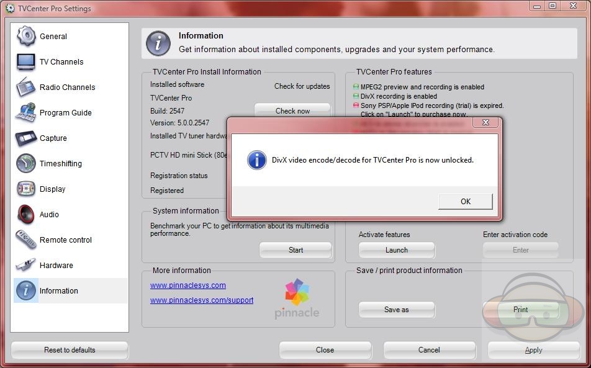Open the www.pinnaclesys.com link

click(187, 285)
